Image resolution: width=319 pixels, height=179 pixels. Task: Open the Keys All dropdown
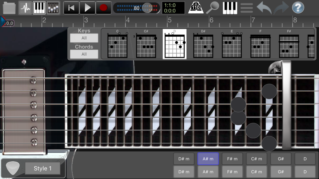click(x=83, y=38)
